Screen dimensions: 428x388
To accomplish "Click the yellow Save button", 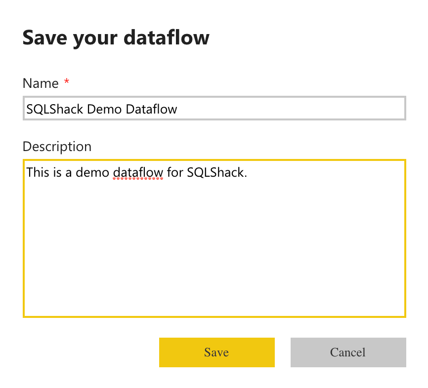I will 216,352.
